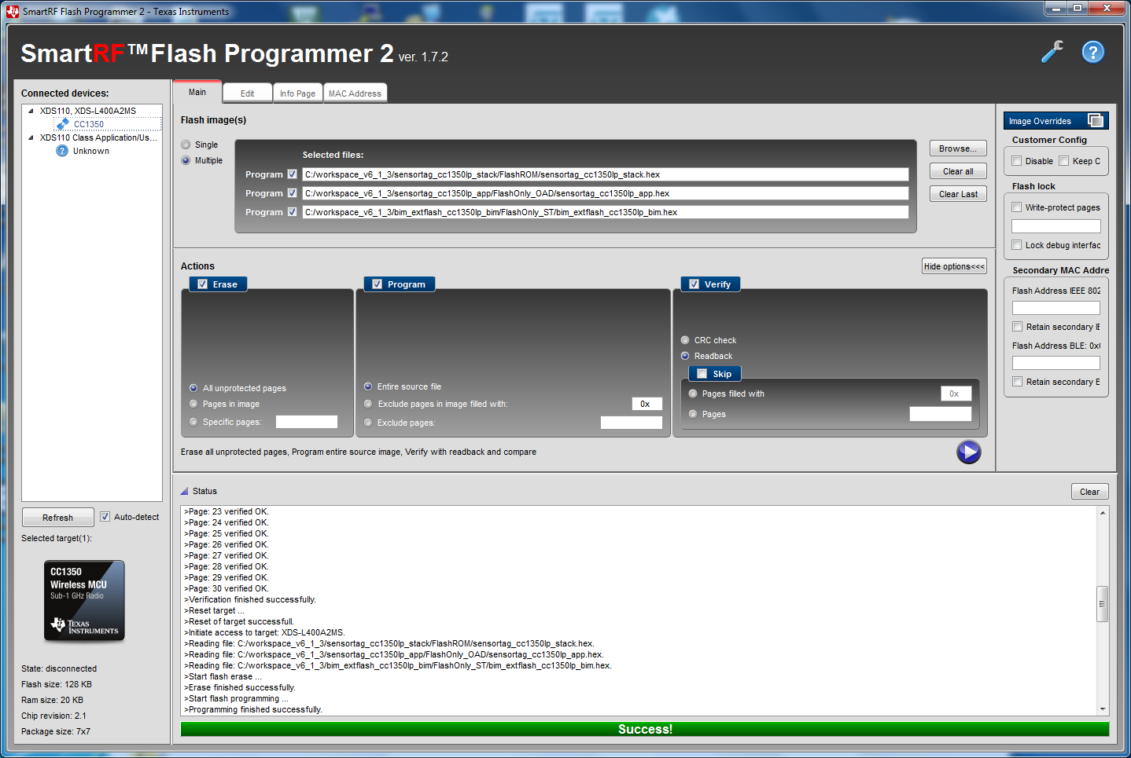Open the settings wrench icon

click(x=1052, y=52)
